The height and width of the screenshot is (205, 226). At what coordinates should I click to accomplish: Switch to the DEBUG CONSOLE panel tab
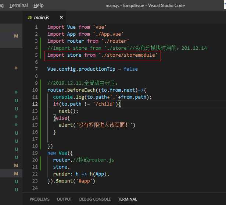[x=95, y=199]
